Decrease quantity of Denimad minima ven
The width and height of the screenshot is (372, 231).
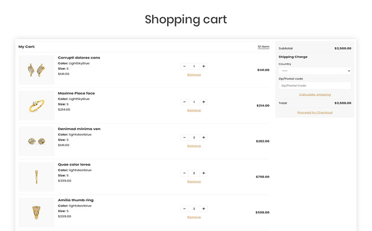coord(185,138)
